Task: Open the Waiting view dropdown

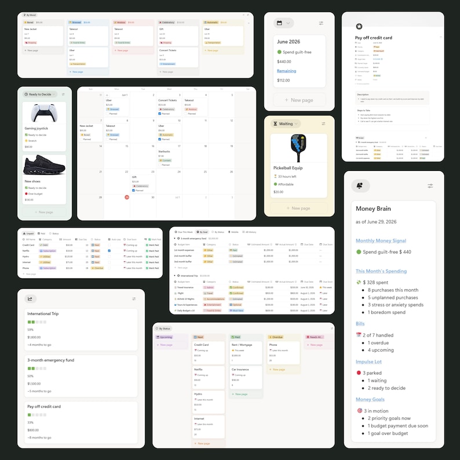Action: click(286, 124)
